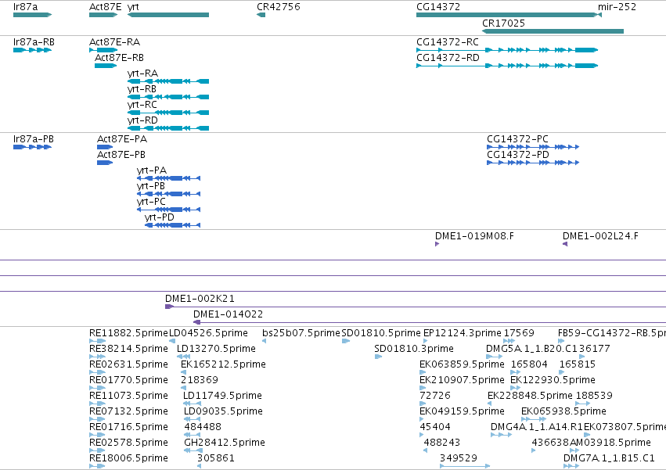Select the EK122930.5prime EST label

(553, 380)
